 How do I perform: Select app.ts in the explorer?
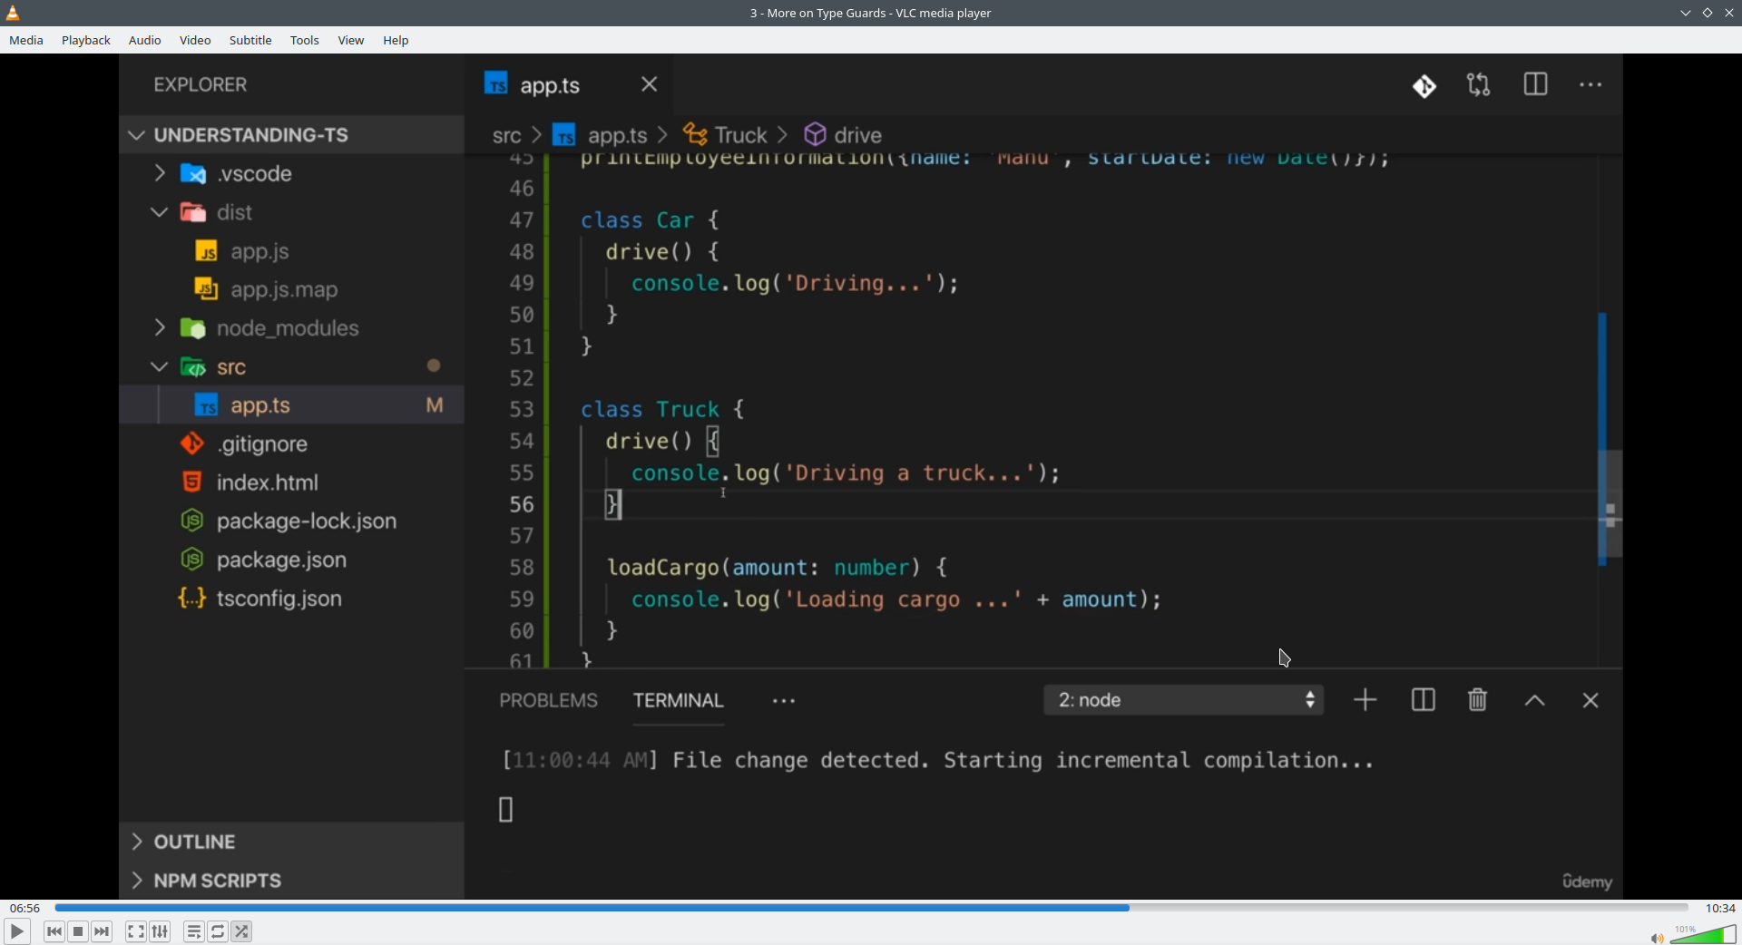pos(292,405)
